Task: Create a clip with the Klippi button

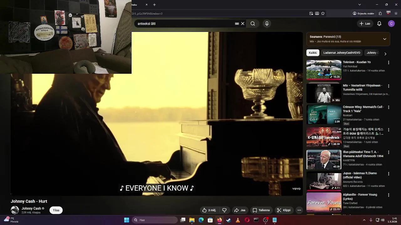Action: pos(284,210)
